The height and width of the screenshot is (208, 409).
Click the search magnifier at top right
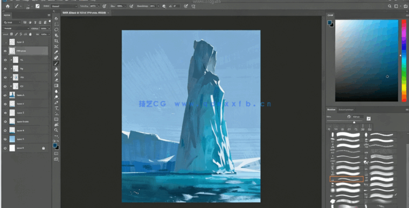click(x=390, y=6)
